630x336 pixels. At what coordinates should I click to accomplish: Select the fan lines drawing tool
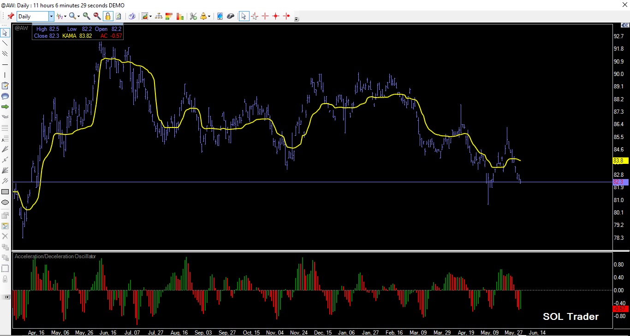[x=5, y=149]
